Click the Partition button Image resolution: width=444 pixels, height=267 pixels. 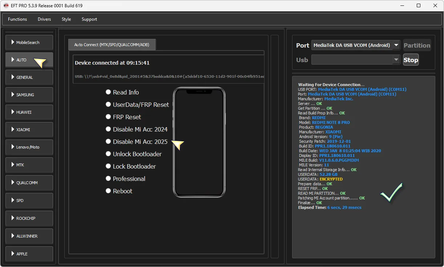tap(417, 45)
